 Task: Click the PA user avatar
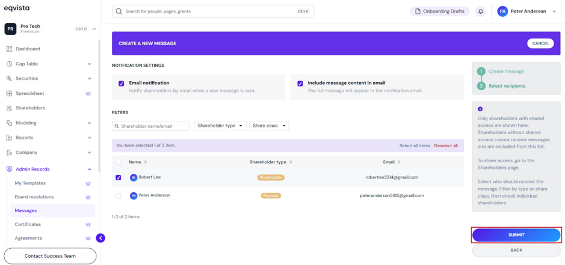502,11
